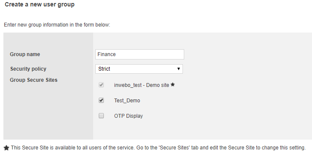Click the 'Create a new user group' heading
This screenshot has width=312, height=155.
coord(40,4)
